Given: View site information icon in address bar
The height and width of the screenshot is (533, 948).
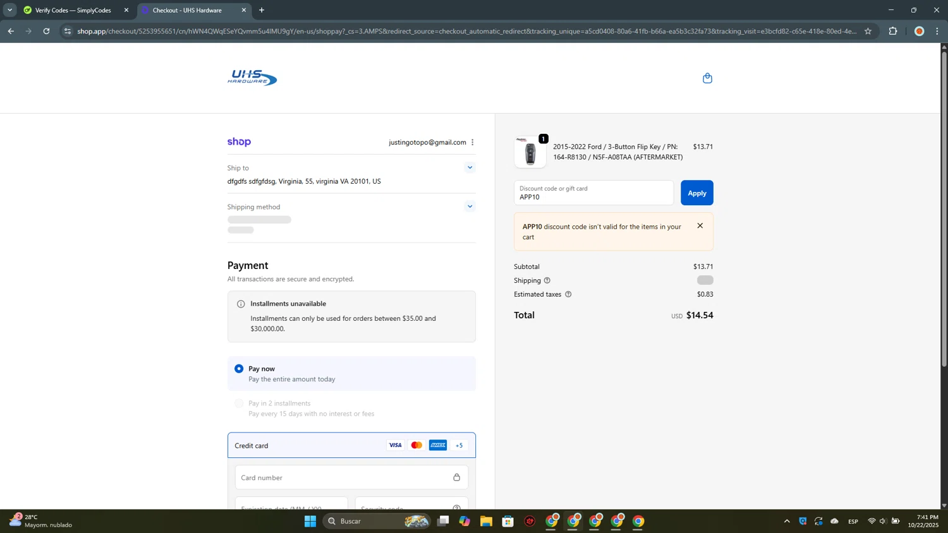Looking at the screenshot, I should pos(68,31).
